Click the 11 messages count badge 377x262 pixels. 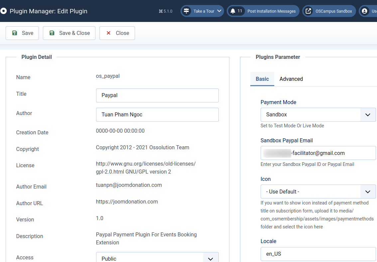[240, 11]
